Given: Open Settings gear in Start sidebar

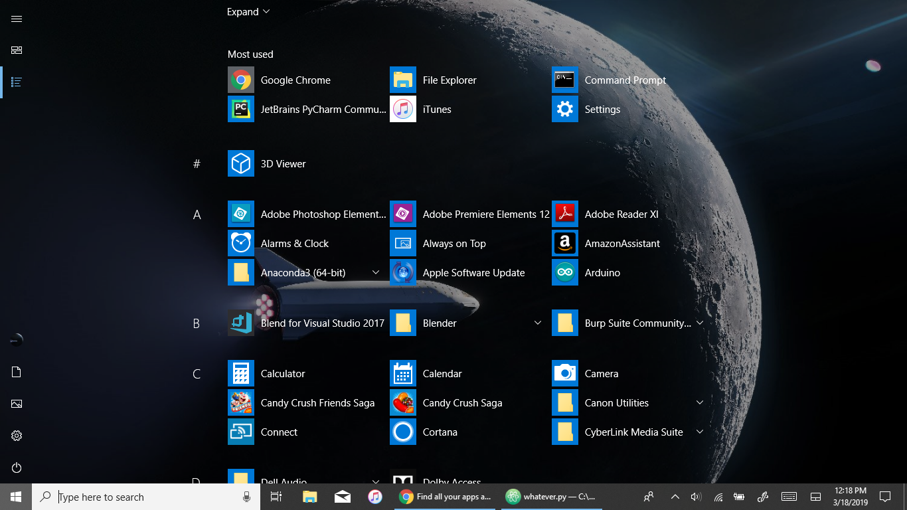Looking at the screenshot, I should [17, 436].
